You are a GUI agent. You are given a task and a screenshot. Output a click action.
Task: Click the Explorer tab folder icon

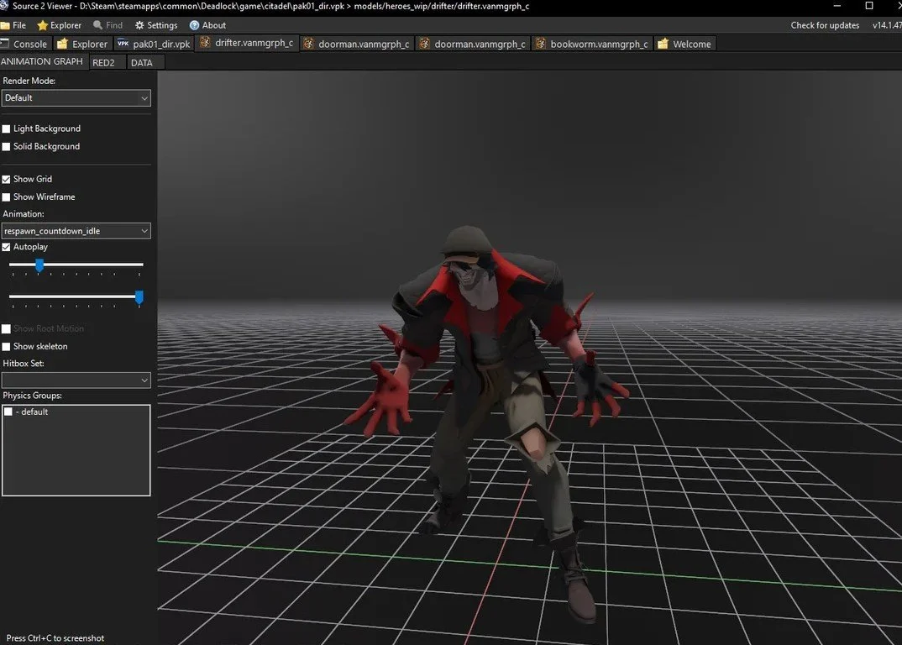tap(62, 44)
